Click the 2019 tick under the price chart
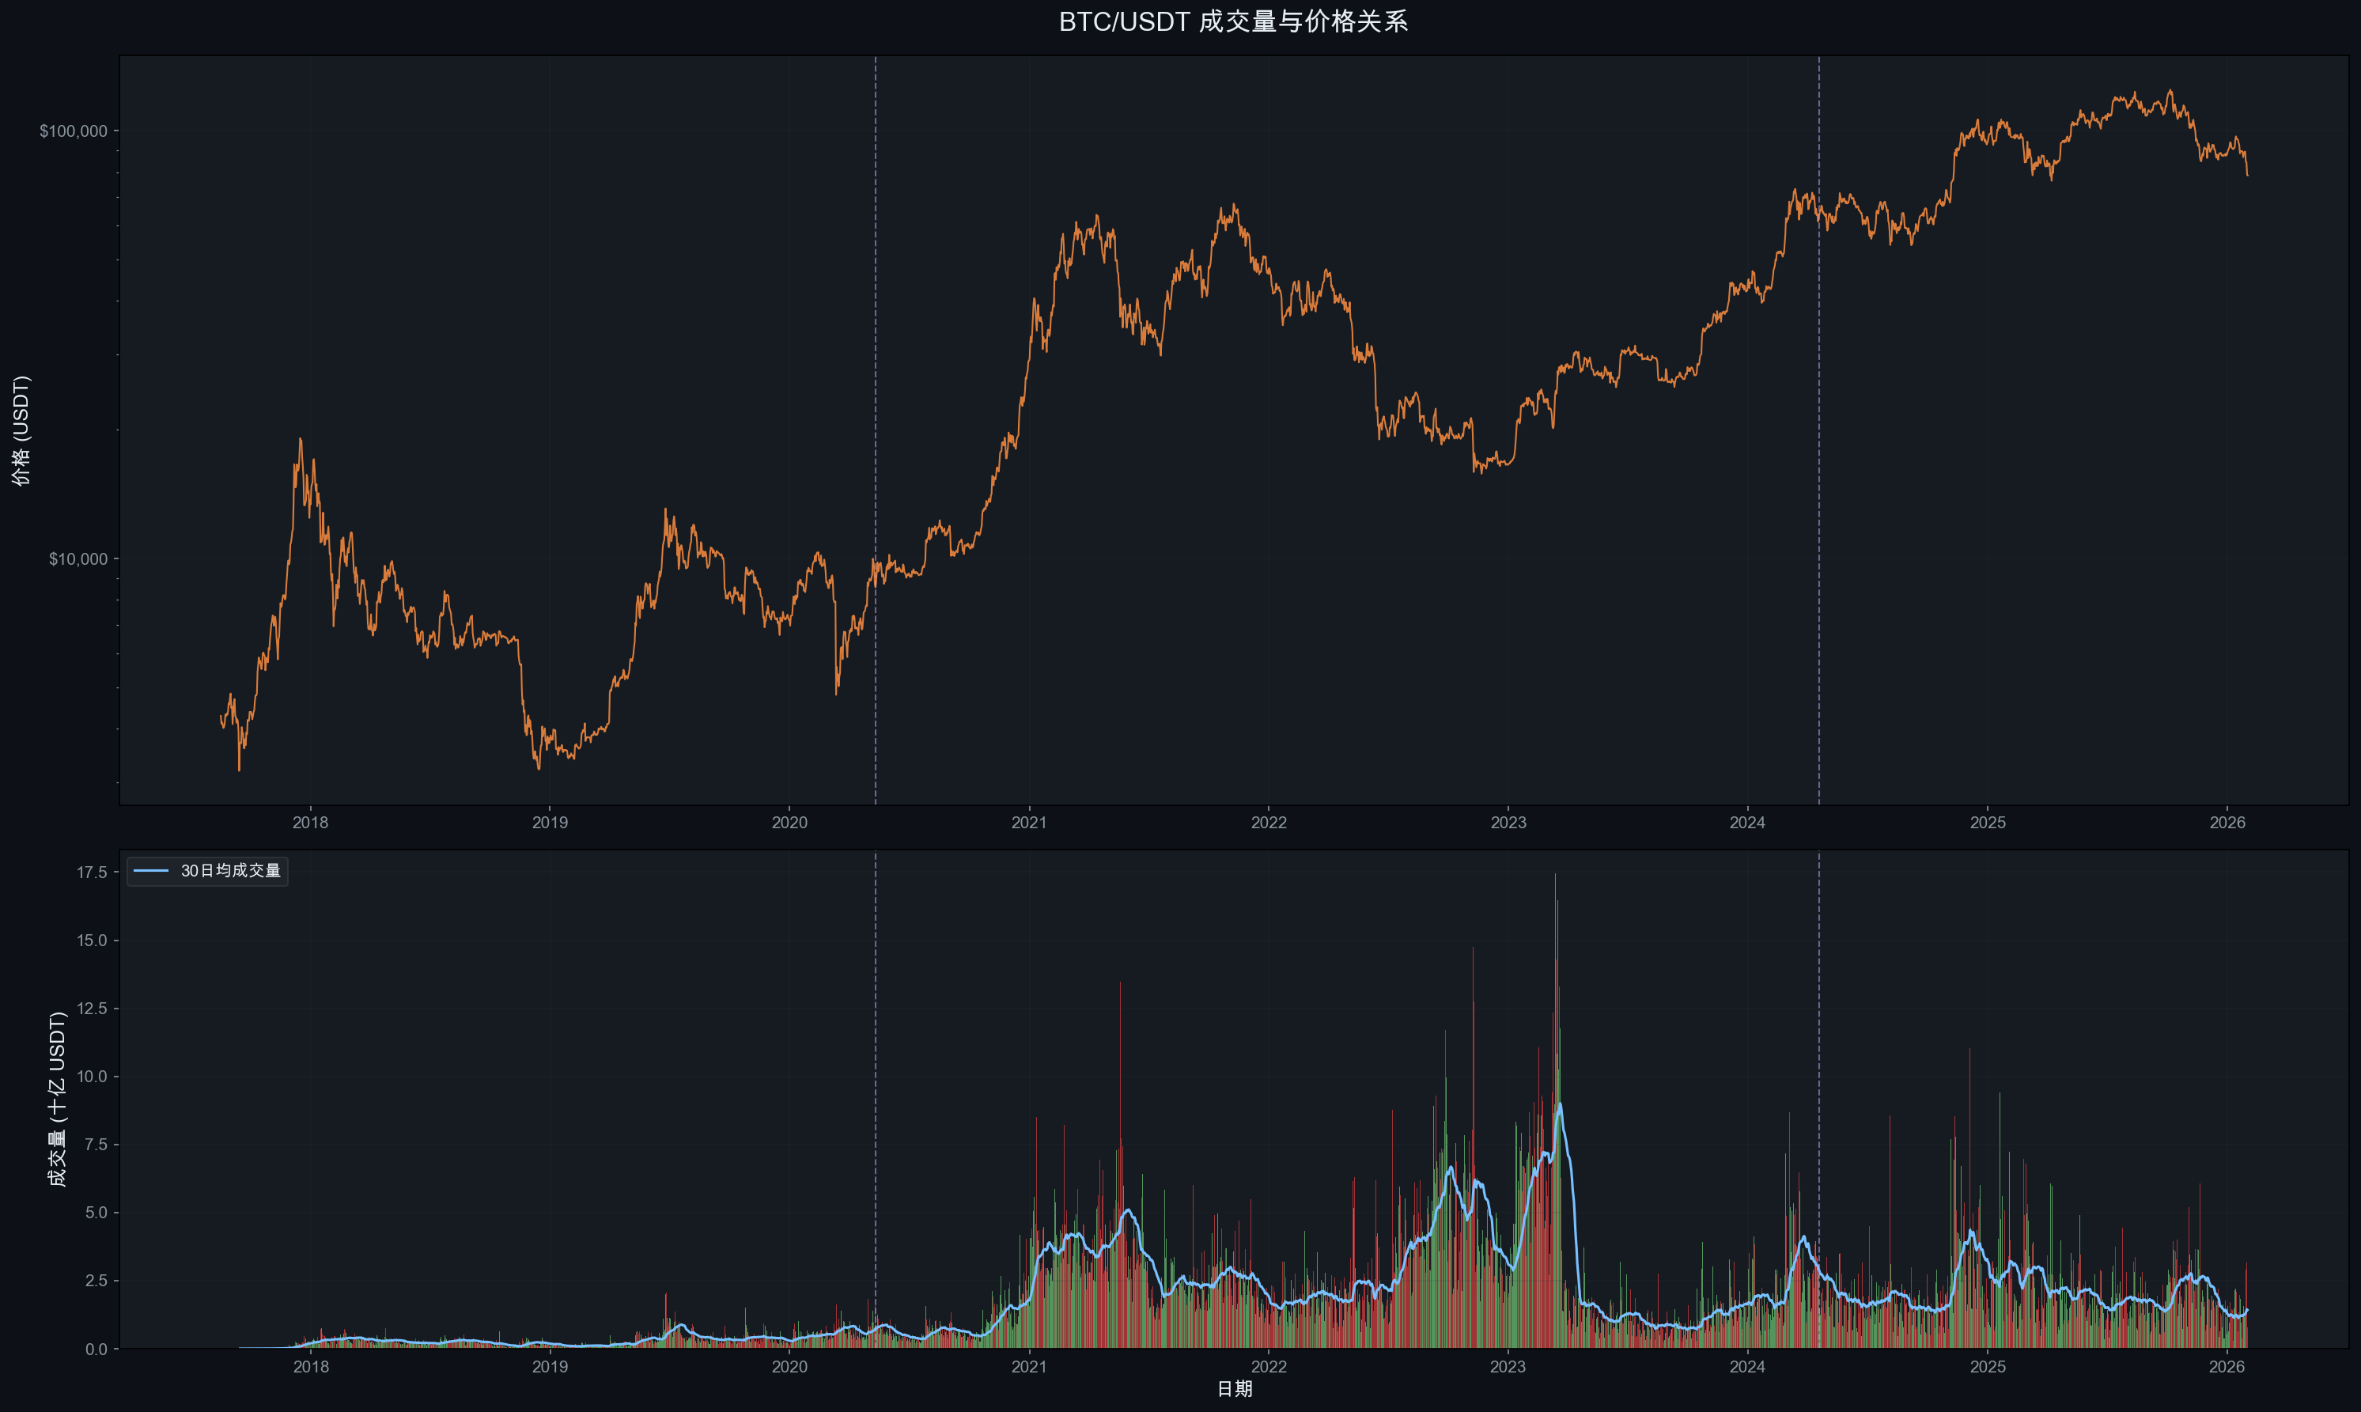The width and height of the screenshot is (2361, 1412). click(550, 823)
